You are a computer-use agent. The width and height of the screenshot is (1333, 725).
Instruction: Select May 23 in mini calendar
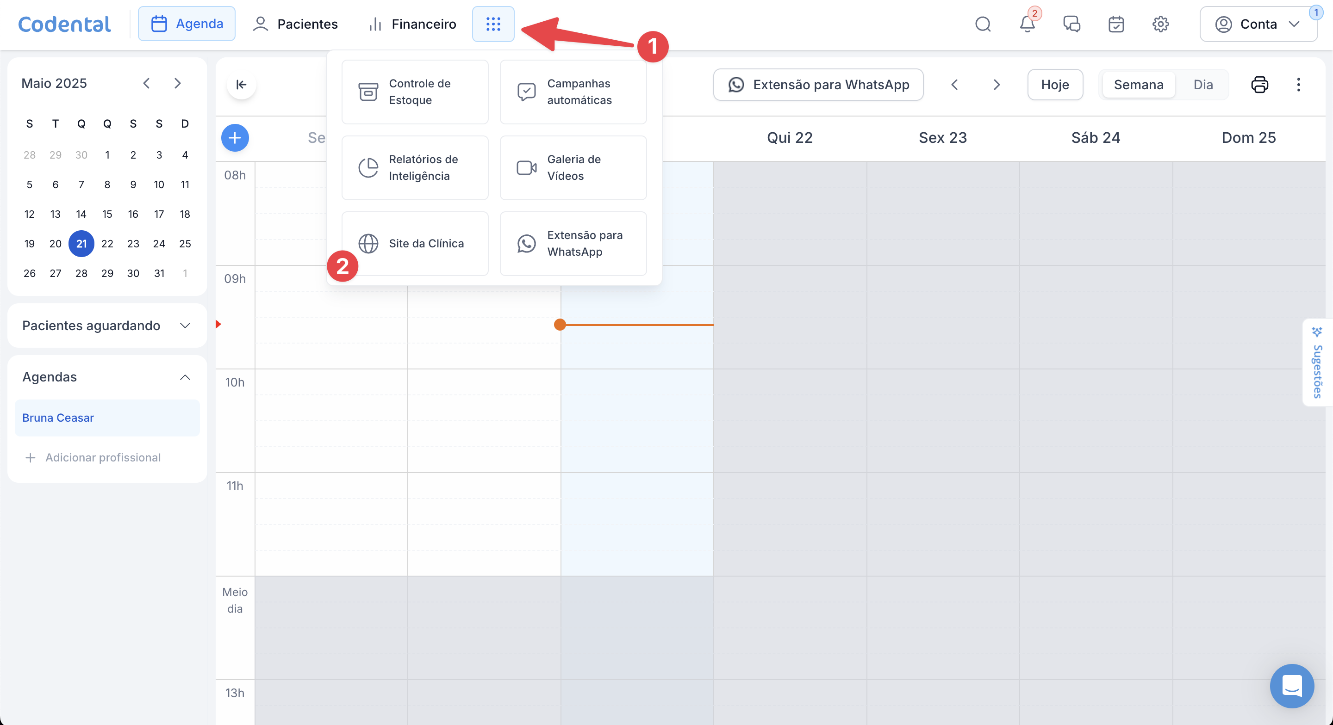tap(133, 244)
